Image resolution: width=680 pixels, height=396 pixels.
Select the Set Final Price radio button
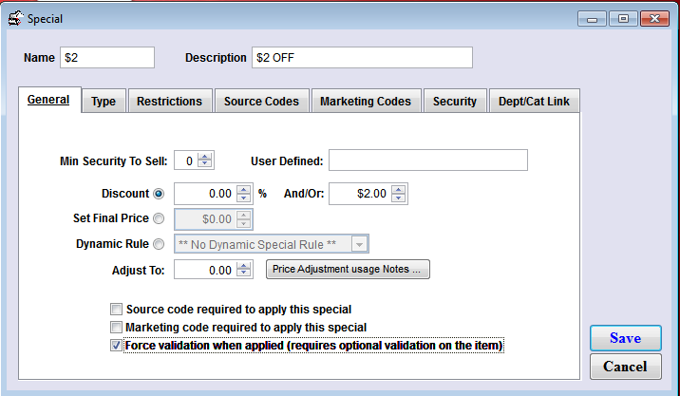[x=159, y=218]
